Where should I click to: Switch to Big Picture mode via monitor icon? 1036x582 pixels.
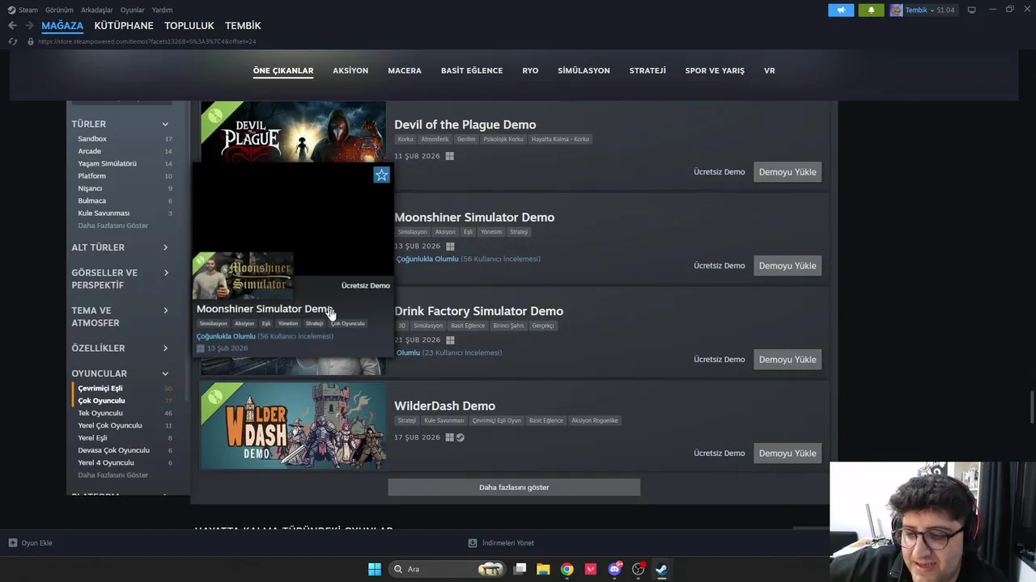pyautogui.click(x=971, y=10)
